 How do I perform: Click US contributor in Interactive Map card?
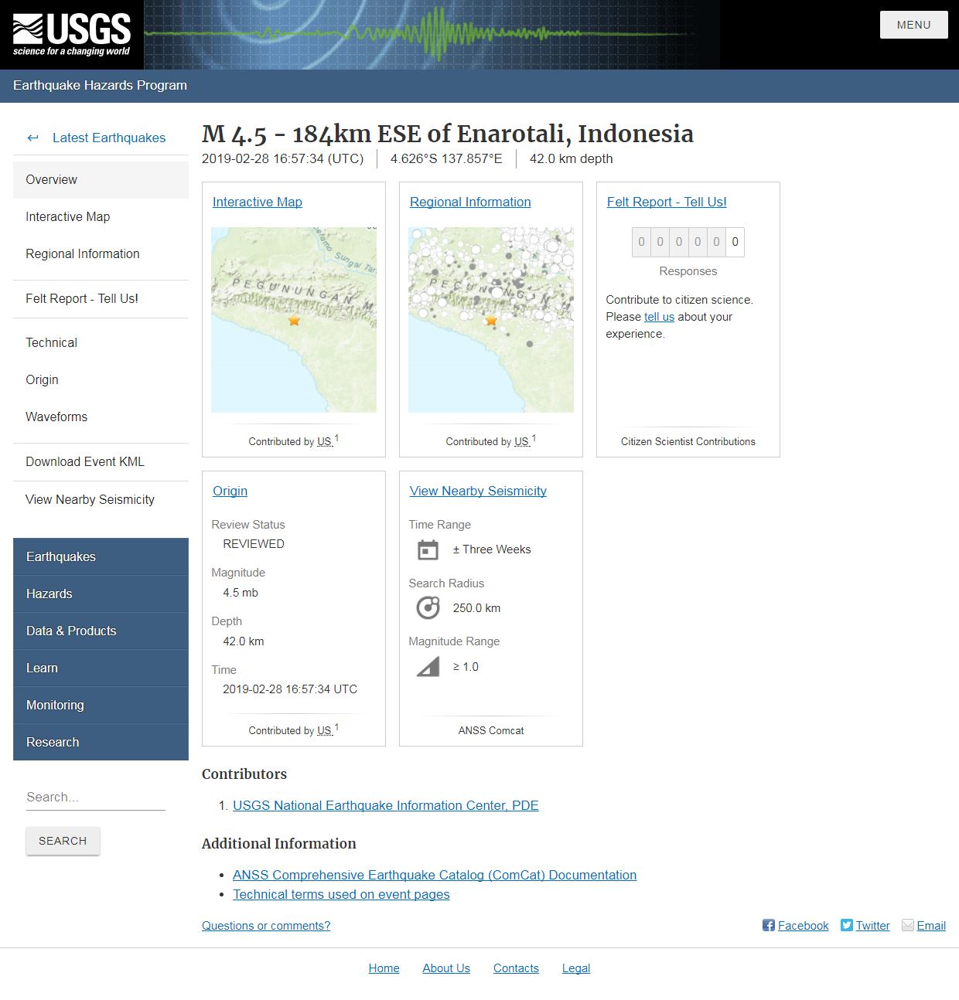[325, 441]
